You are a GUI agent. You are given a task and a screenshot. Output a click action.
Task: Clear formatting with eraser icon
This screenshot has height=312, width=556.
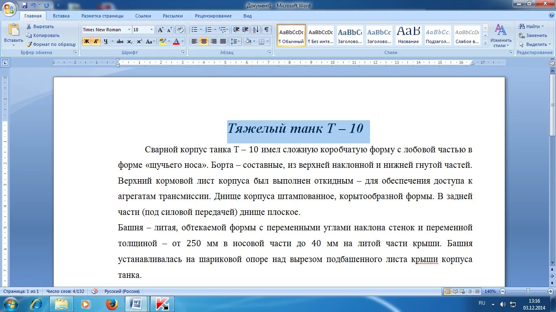click(180, 30)
